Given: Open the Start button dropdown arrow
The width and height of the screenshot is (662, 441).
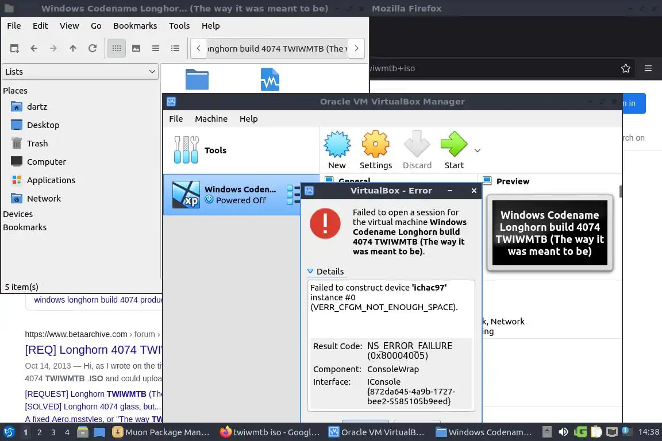Looking at the screenshot, I should [478, 150].
